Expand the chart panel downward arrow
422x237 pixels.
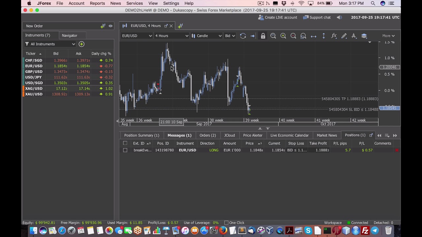tap(267, 128)
